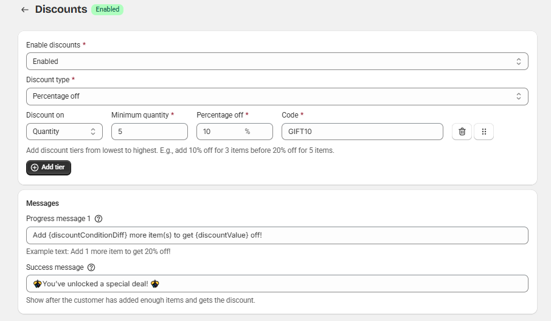
Task: Click the Success message text field
Action: 277,284
